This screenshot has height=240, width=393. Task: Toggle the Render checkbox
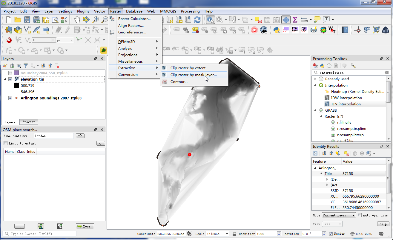(331, 234)
